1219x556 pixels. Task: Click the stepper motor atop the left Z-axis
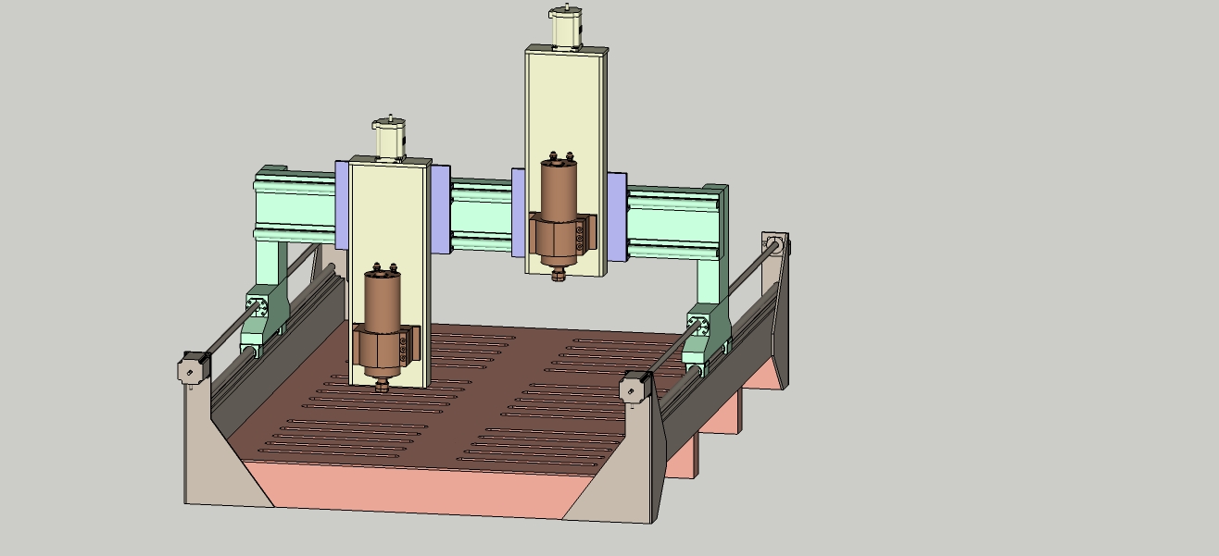(390, 139)
